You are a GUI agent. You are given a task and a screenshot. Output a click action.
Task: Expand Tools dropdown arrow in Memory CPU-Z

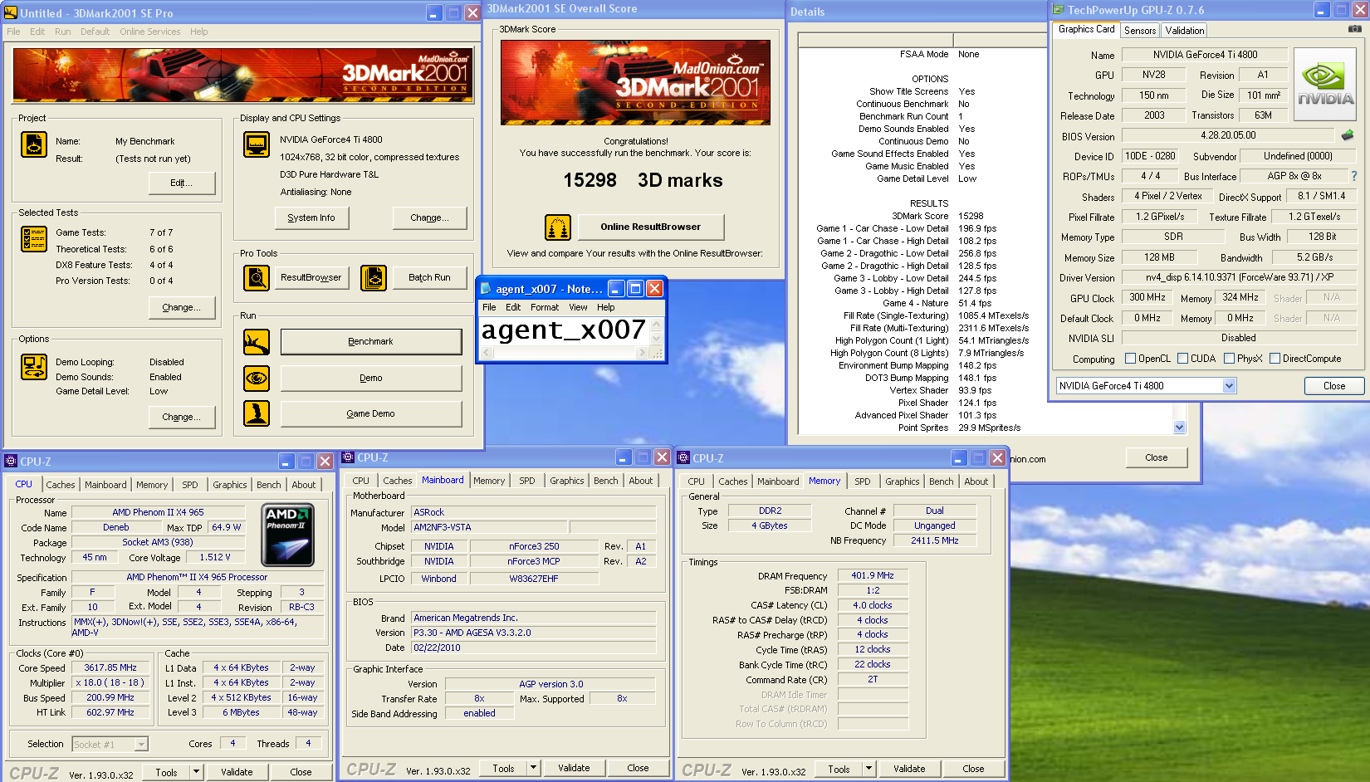[x=869, y=769]
